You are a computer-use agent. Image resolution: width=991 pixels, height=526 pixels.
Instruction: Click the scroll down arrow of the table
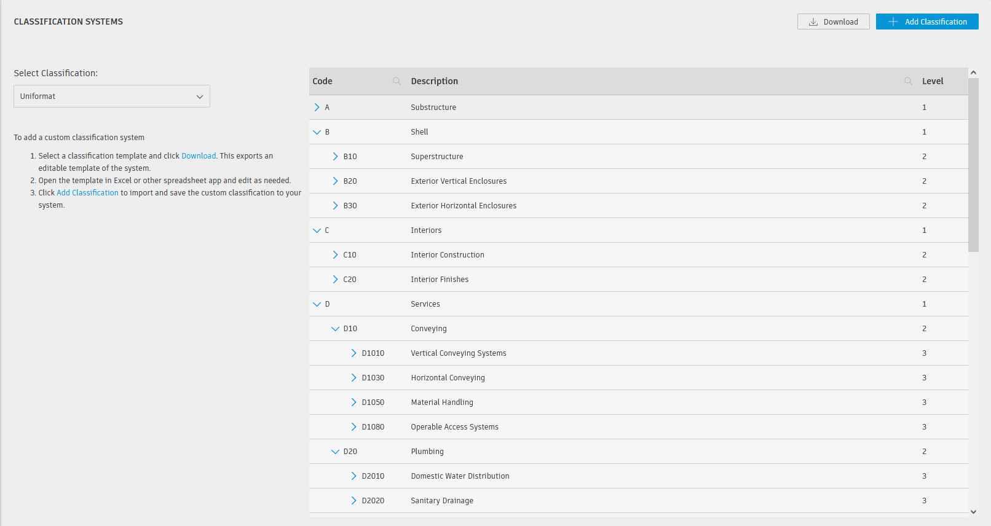pos(973,511)
